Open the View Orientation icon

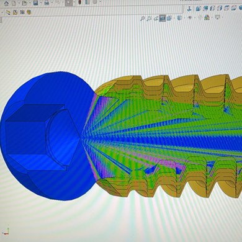[x=169, y=18]
